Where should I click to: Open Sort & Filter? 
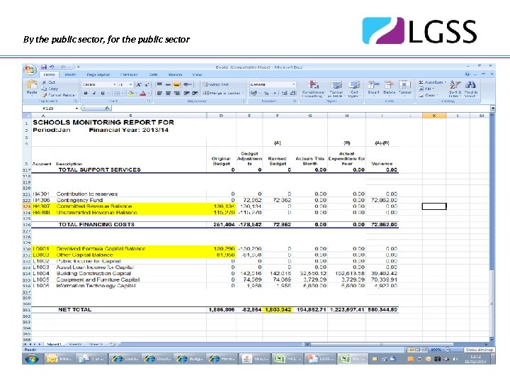[x=455, y=89]
